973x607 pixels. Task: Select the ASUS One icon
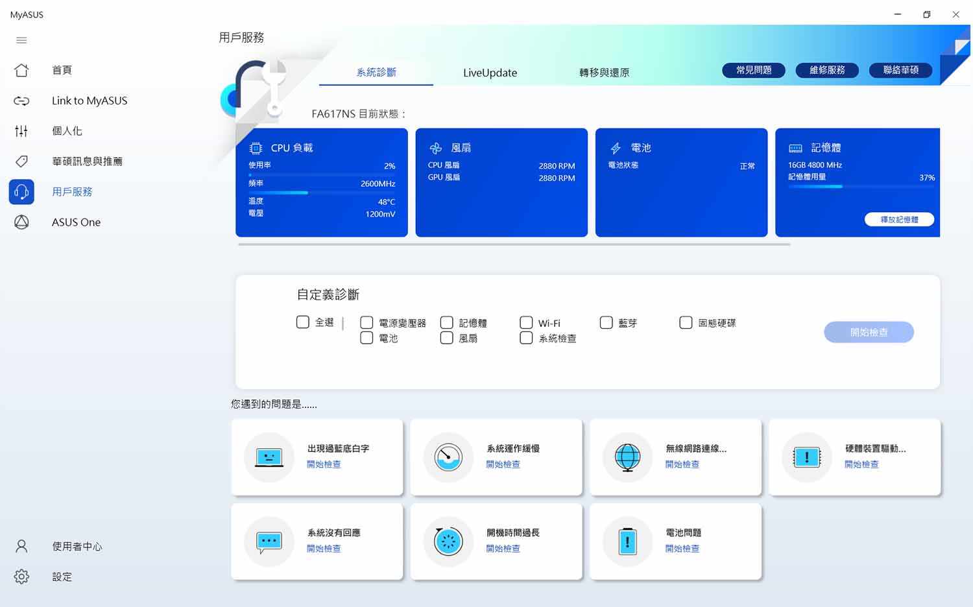point(21,222)
